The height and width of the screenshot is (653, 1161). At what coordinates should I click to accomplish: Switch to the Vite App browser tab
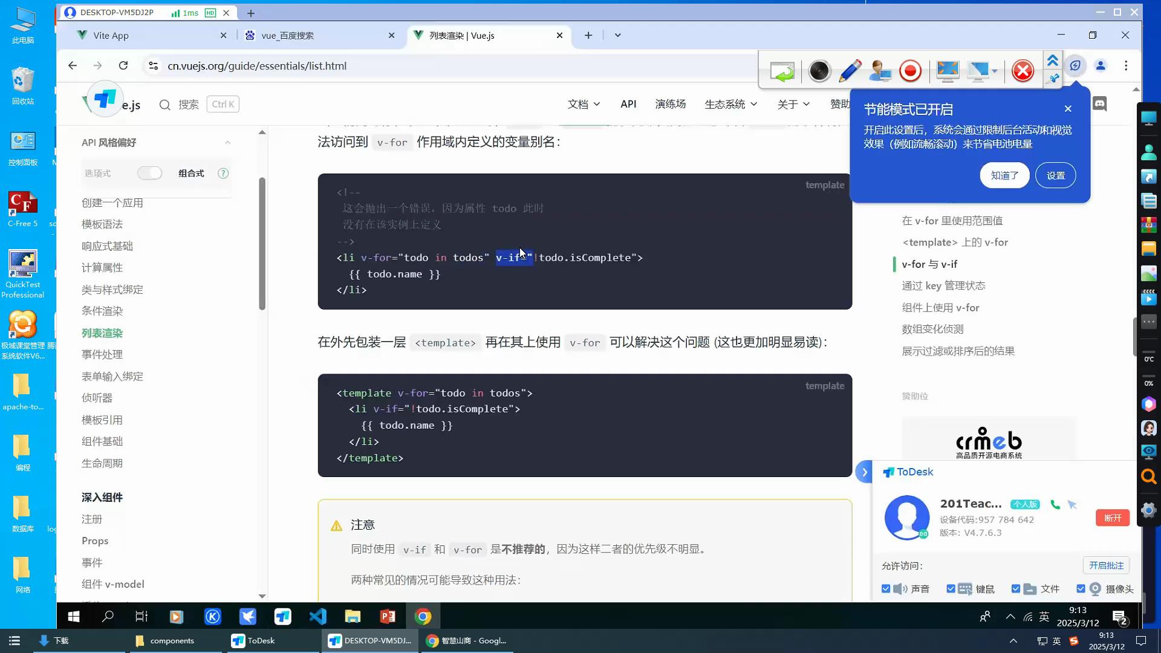[111, 36]
